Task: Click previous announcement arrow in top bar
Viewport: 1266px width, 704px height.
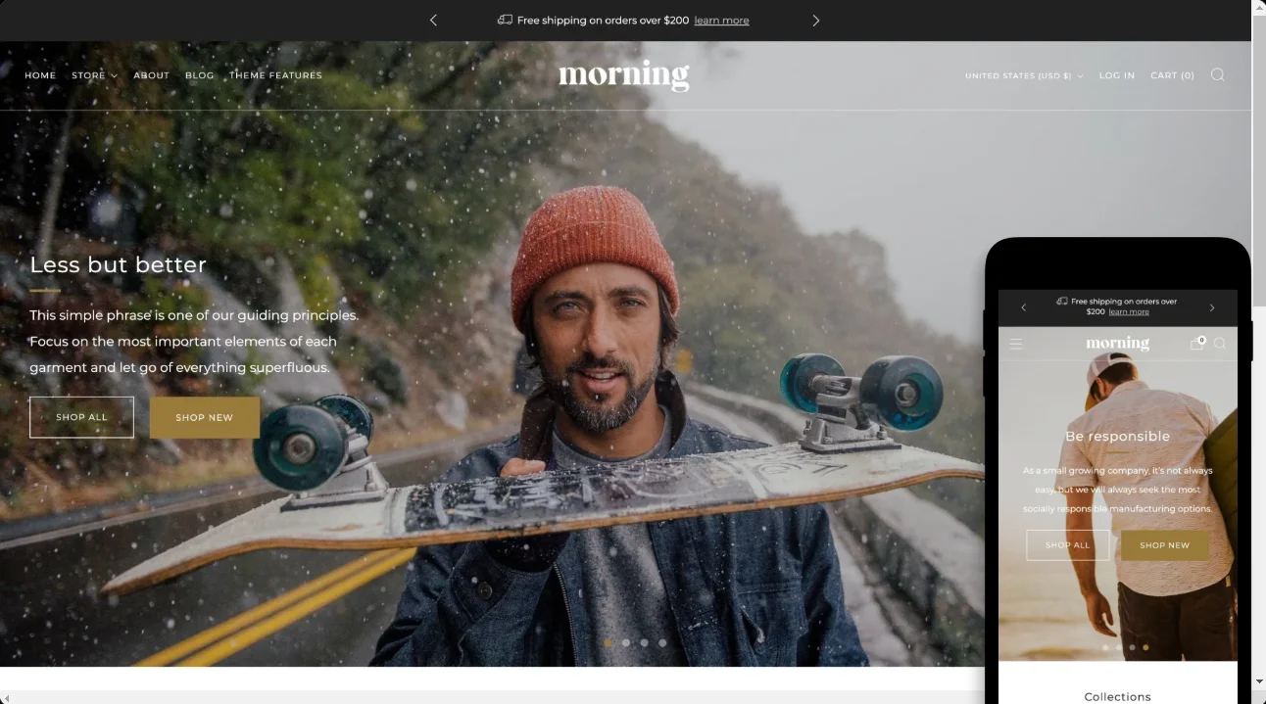Action: [x=433, y=21]
